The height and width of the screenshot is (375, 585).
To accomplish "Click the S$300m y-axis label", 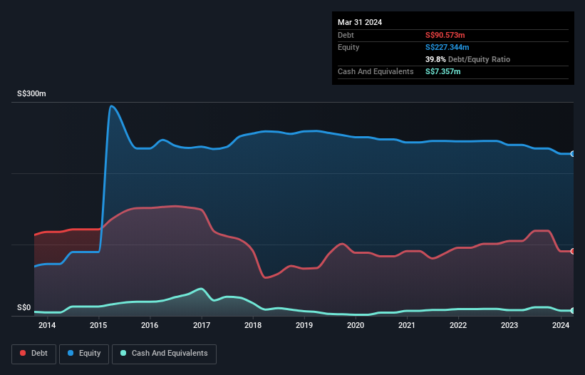I will pyautogui.click(x=31, y=93).
